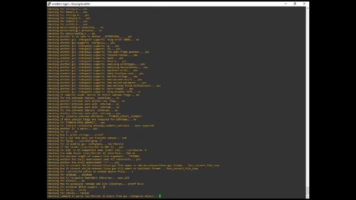Click line 'checking for objdump... objdump'
The image size is (356, 200).
pyautogui.click(x=70, y=174)
